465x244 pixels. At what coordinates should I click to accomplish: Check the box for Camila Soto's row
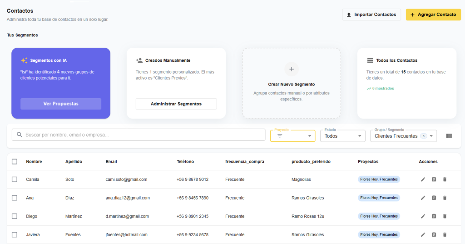click(x=15, y=179)
